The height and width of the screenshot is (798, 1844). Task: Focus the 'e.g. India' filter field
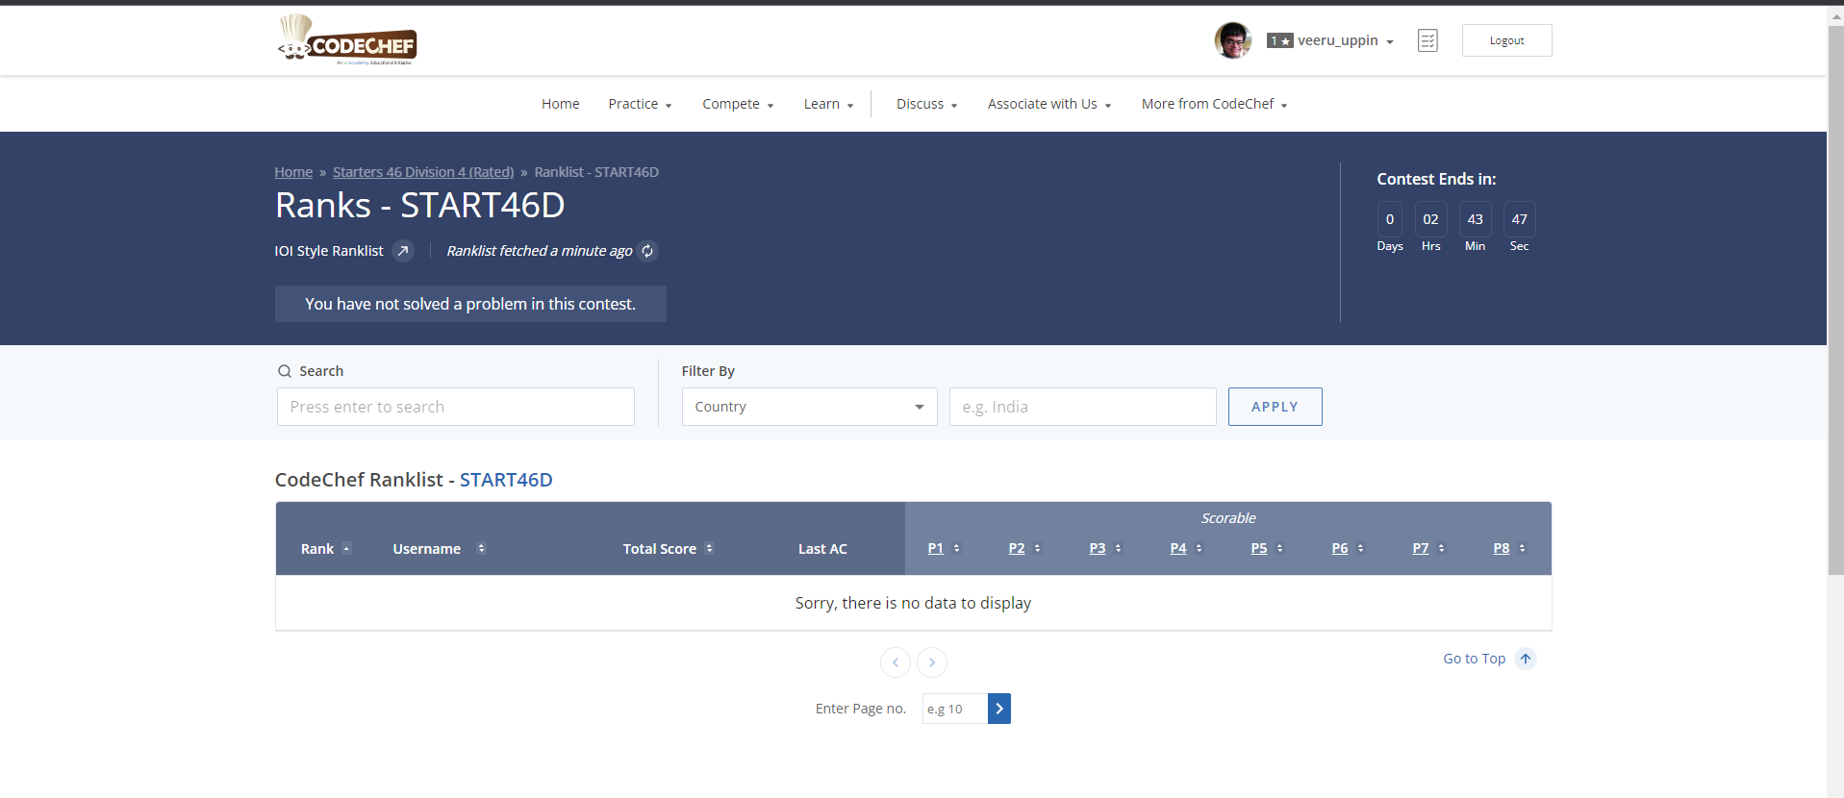point(1083,407)
